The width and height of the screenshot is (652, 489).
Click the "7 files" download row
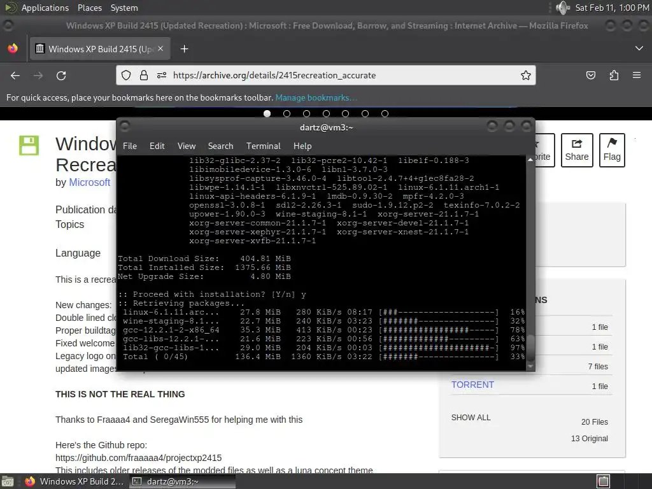point(597,367)
